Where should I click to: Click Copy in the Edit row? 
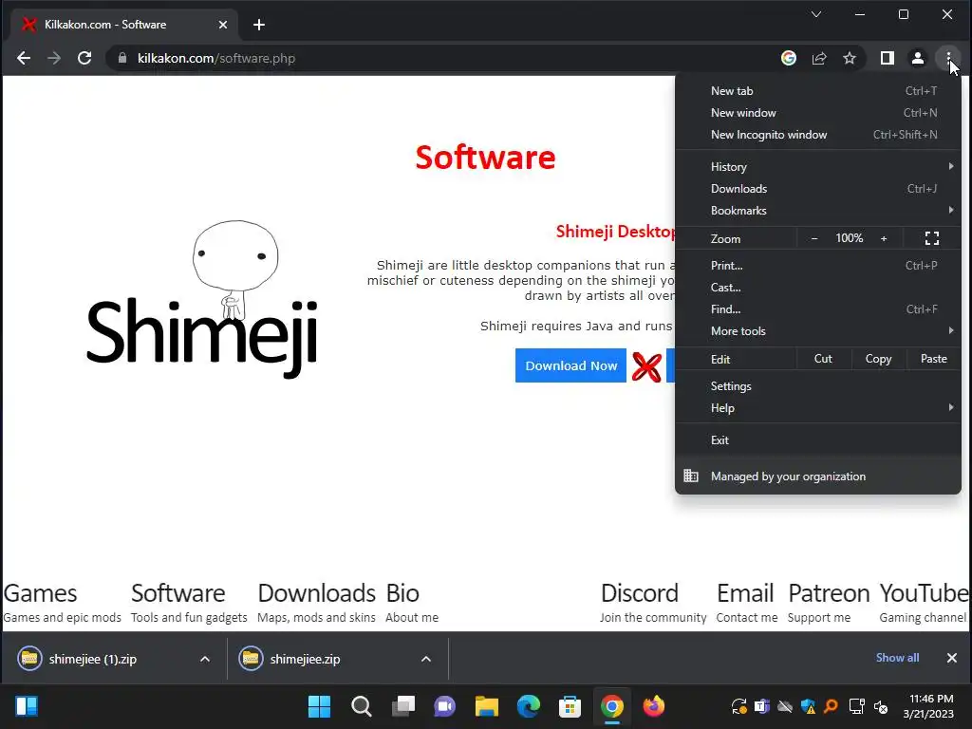tap(878, 359)
